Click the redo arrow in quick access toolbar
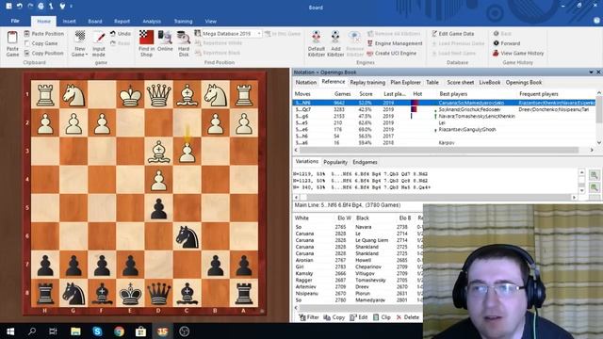Screen dimensions: 603x339 pyautogui.click(x=30, y=7)
